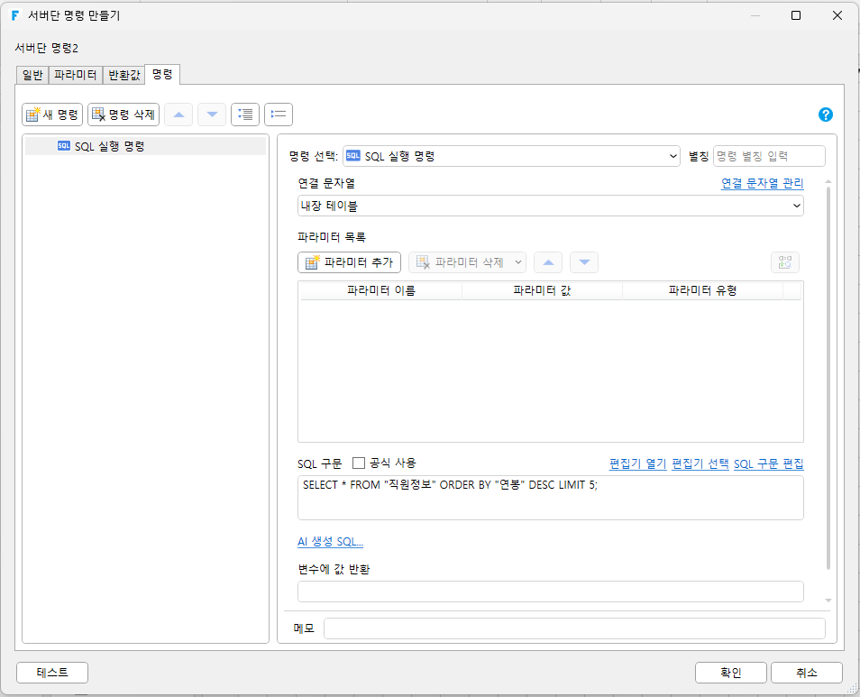Screen dimensions: 860x697
Task: Switch to the 파라미터 tab
Action: pos(76,75)
